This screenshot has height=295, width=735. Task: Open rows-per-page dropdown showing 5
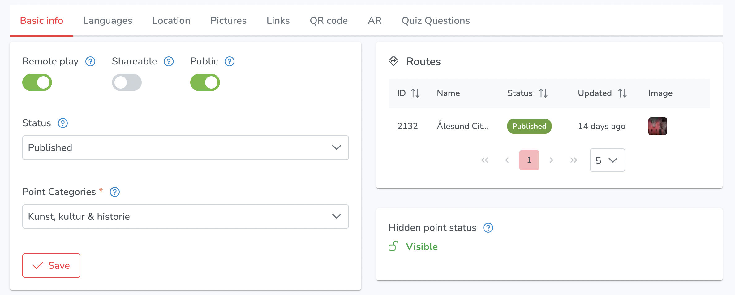coord(607,160)
